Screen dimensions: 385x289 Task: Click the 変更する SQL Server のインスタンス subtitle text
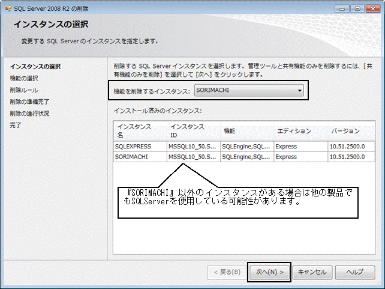(89, 41)
